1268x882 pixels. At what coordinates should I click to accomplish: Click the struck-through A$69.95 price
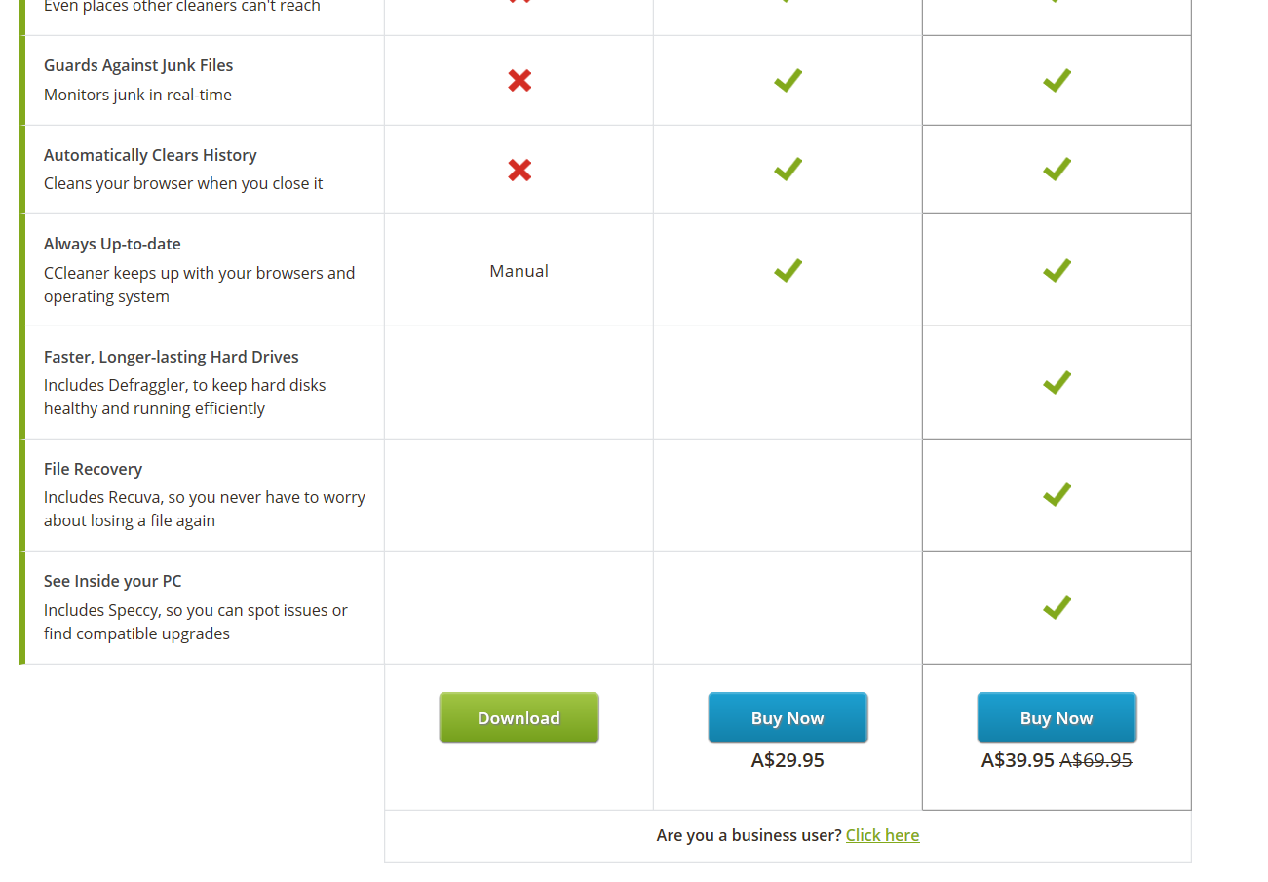(1095, 760)
